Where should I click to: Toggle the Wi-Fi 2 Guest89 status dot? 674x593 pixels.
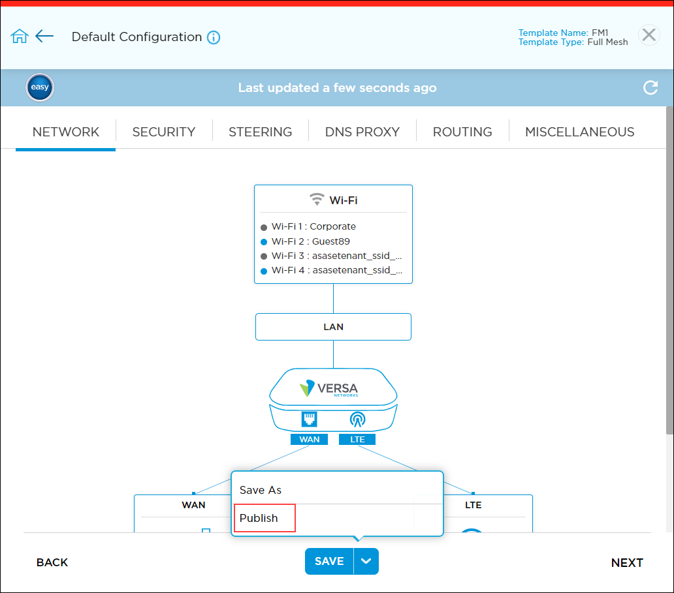point(264,242)
